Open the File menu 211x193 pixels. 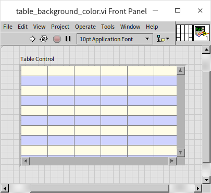coord(8,27)
